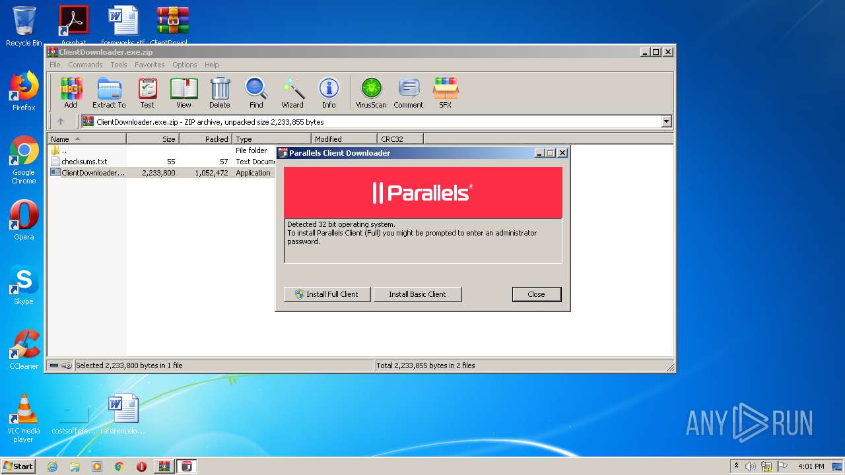Show archive Info

point(329,93)
